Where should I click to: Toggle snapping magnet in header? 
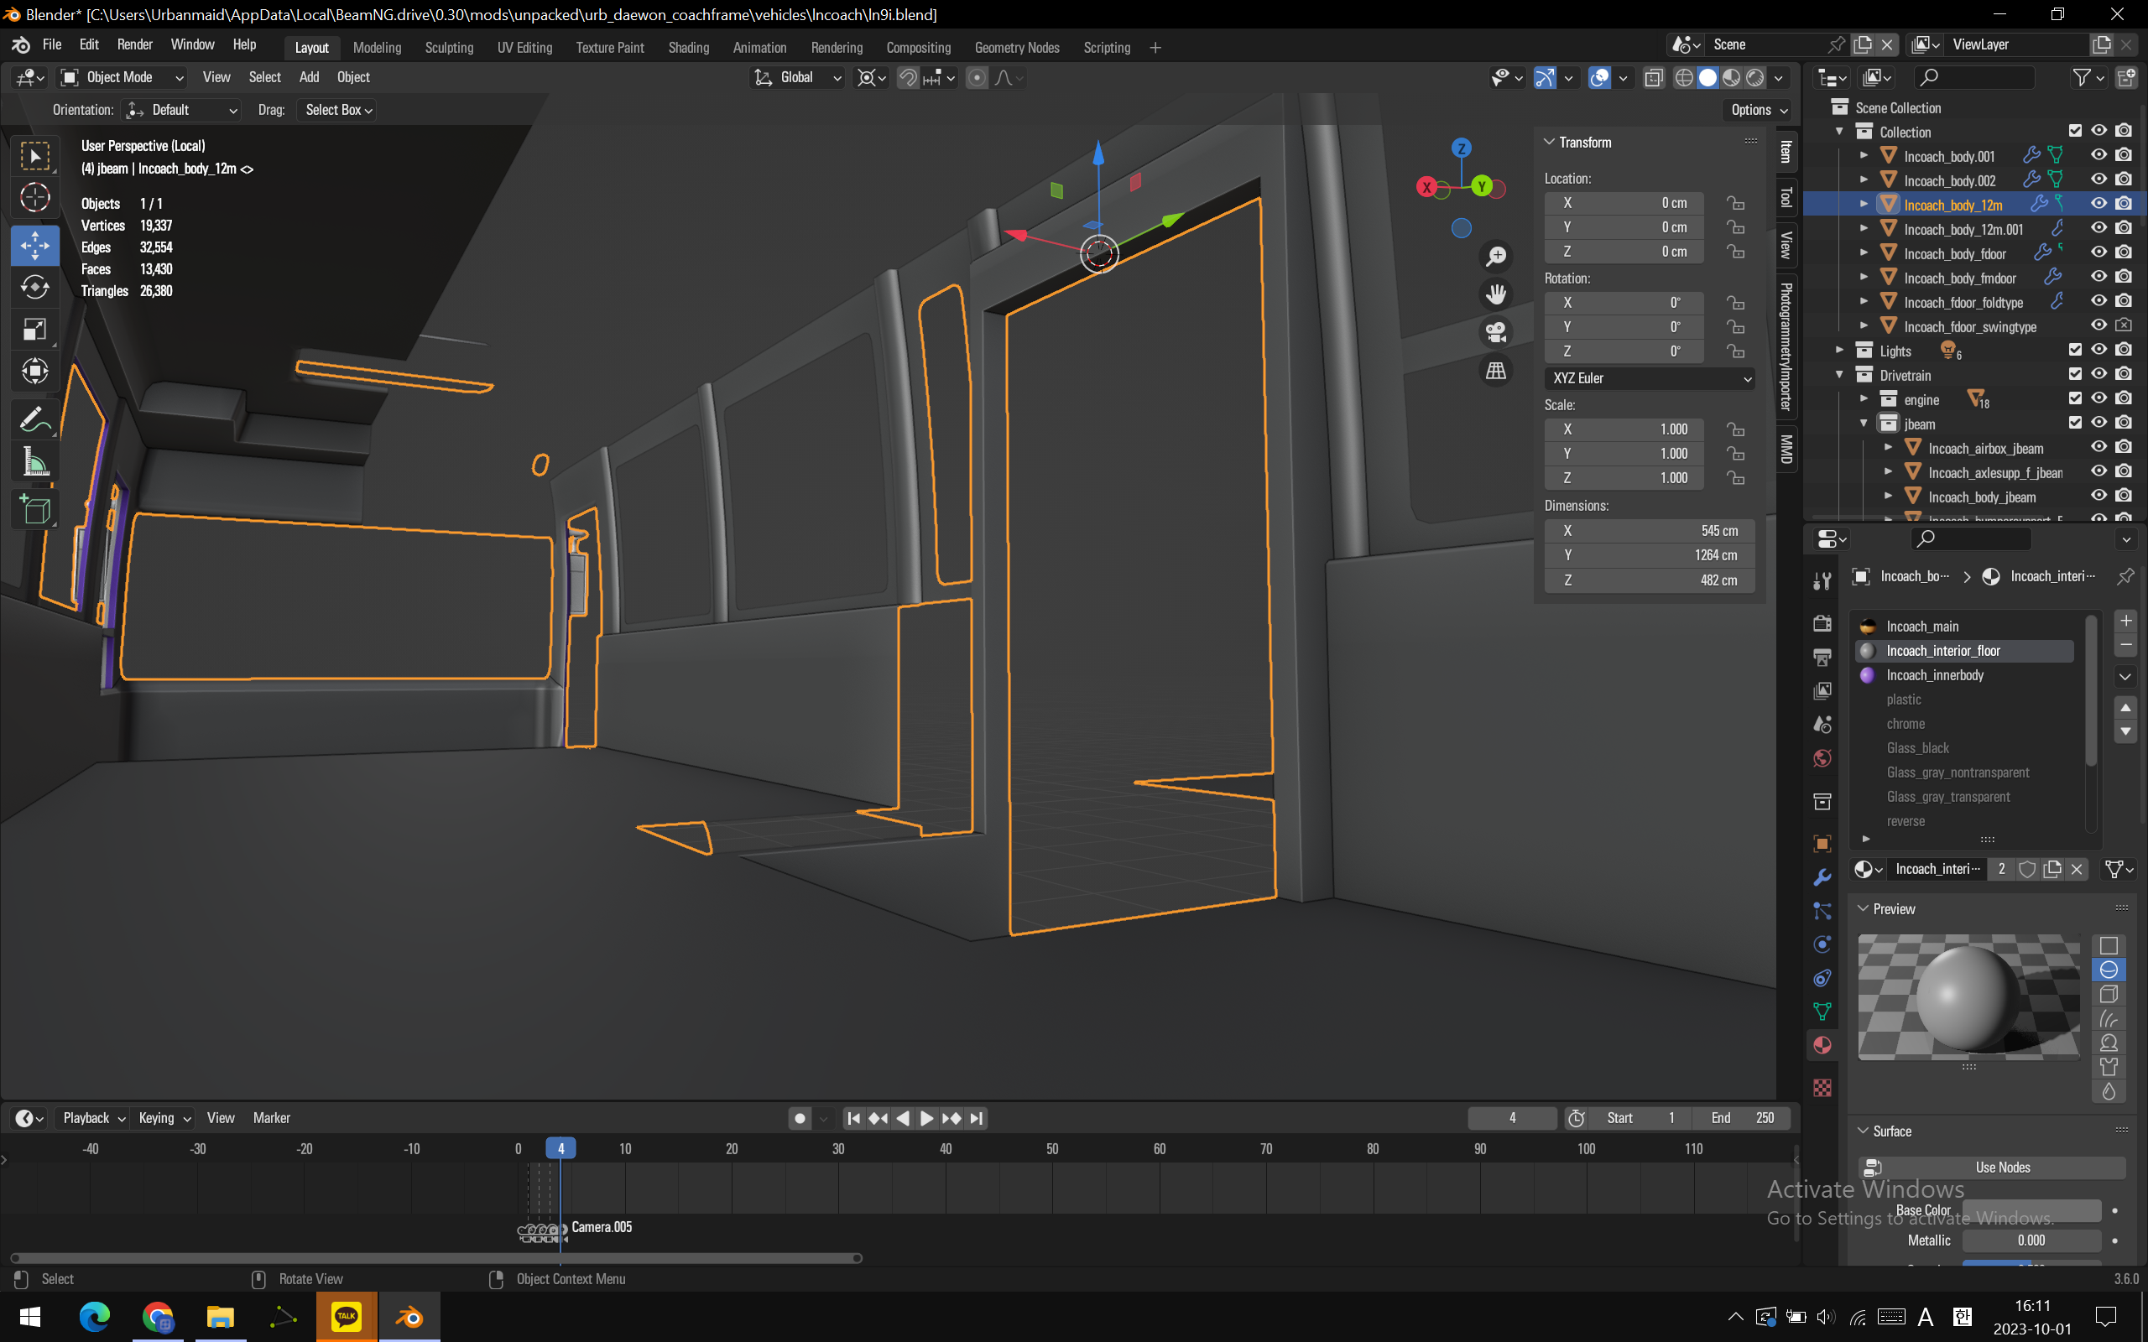pos(907,78)
